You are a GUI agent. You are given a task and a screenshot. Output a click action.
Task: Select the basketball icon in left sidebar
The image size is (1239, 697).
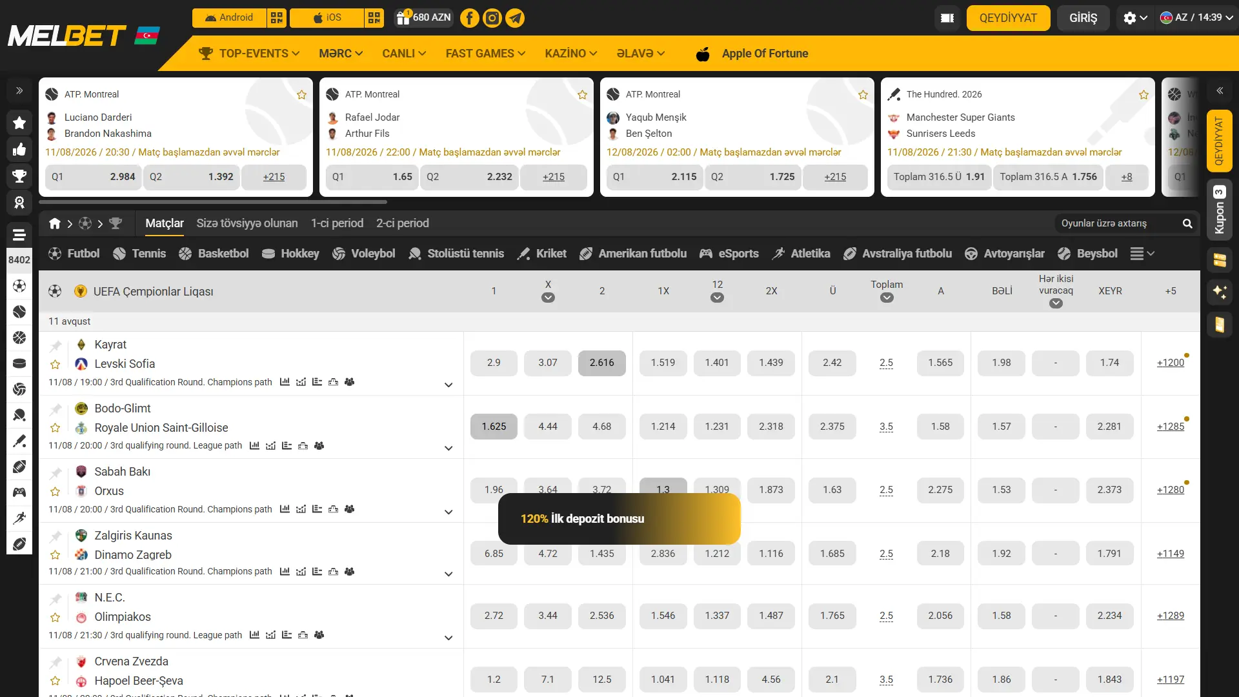coord(19,338)
